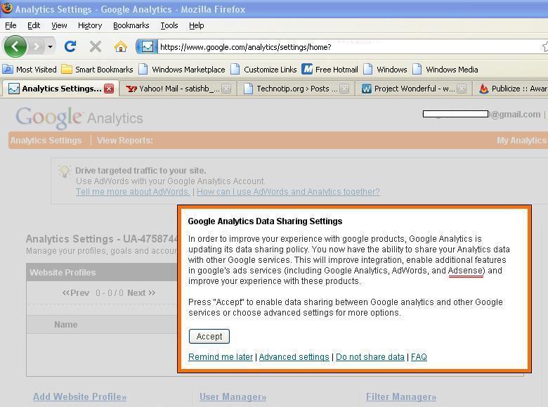Open the FAQ link in the dialog

pos(419,357)
